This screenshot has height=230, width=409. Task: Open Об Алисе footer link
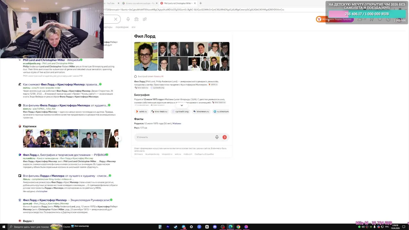click(x=138, y=154)
